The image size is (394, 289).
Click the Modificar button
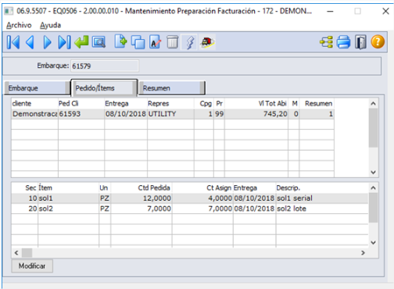tap(32, 266)
